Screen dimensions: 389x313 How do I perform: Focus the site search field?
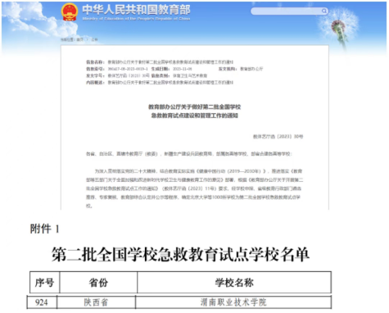pyautogui.click(x=289, y=11)
